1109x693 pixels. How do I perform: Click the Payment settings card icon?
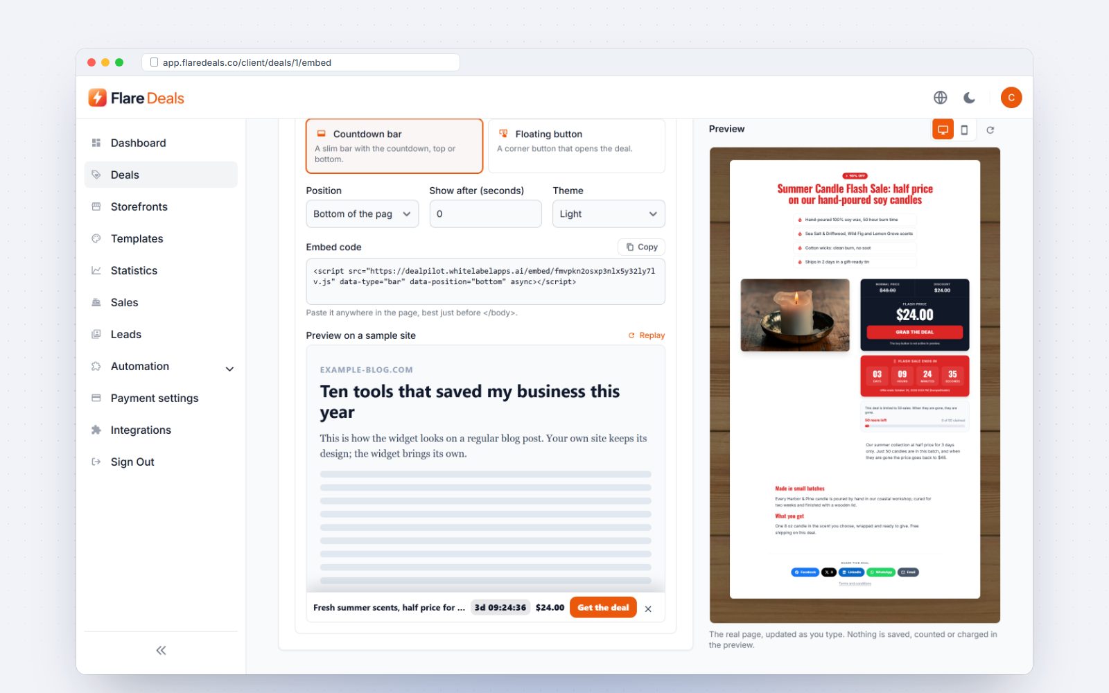coord(96,398)
